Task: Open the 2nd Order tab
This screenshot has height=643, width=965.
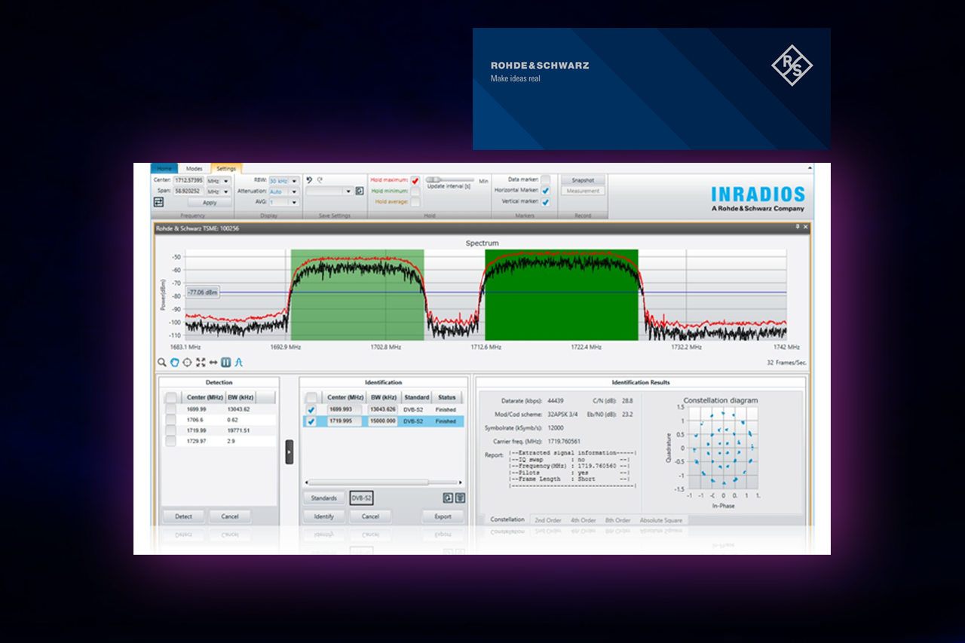Action: [x=548, y=520]
